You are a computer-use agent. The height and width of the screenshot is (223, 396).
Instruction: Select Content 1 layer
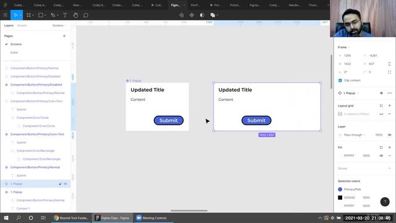[x=23, y=209]
